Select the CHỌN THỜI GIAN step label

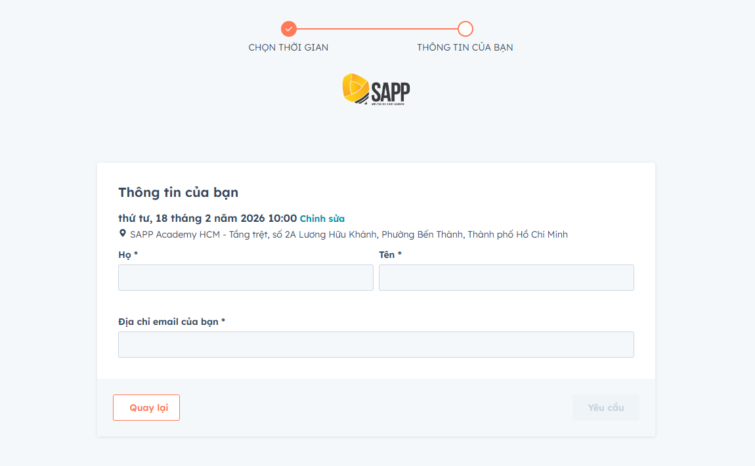pos(288,47)
